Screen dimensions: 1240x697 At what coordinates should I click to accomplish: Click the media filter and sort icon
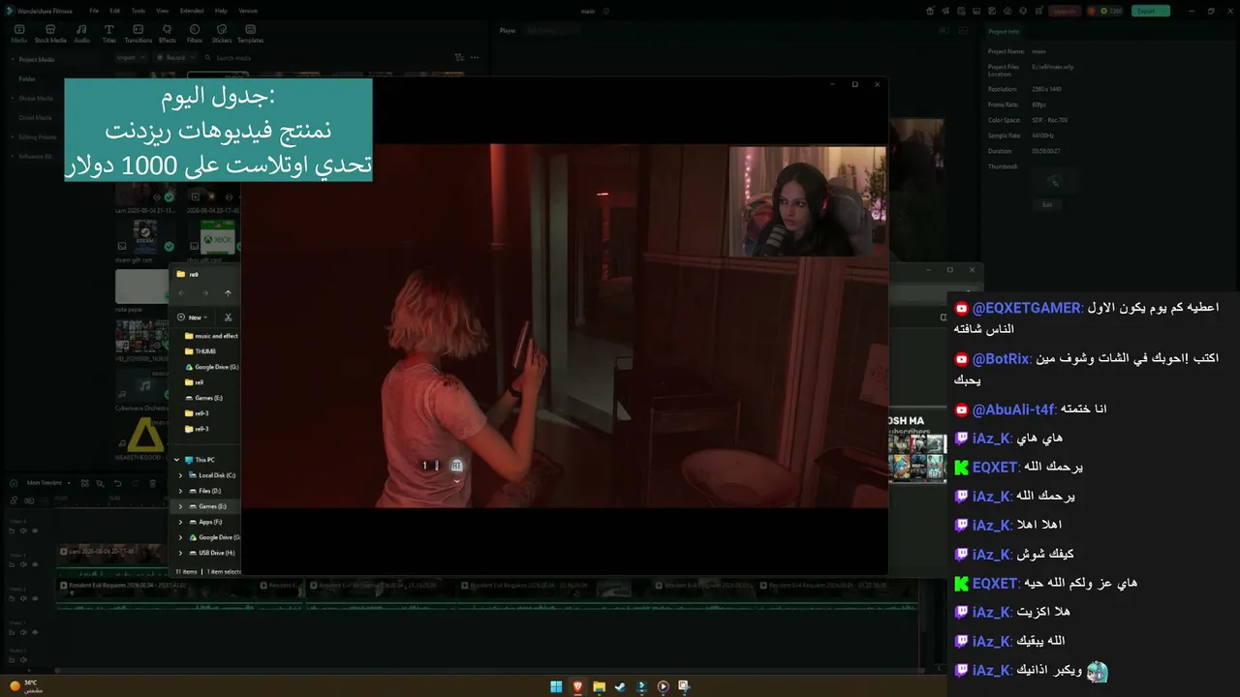[x=459, y=57]
